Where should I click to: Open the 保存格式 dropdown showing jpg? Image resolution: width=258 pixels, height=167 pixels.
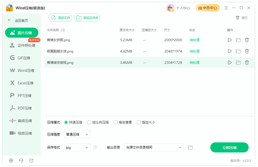tap(77, 147)
